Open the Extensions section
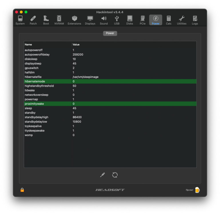Image resolution: width=220 pixels, height=214 pixels. point(74,20)
